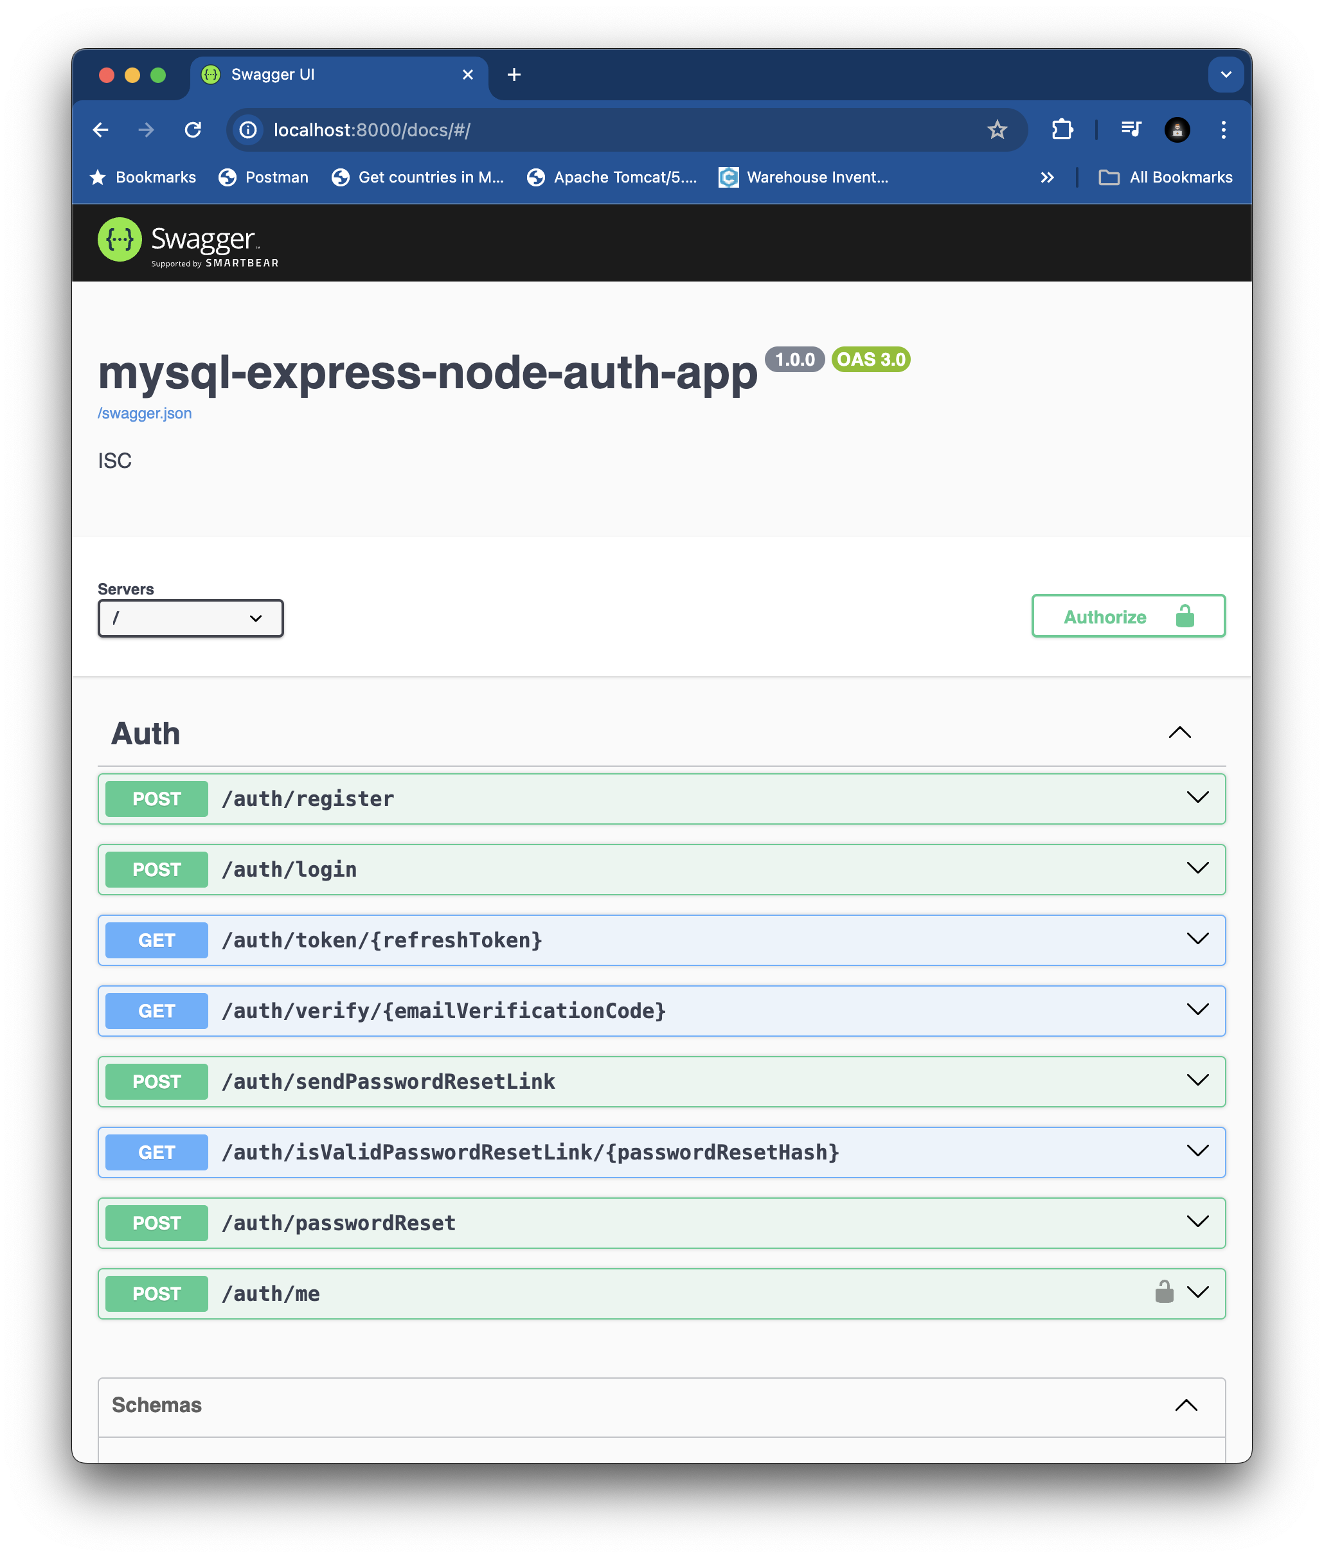Image resolution: width=1324 pixels, height=1558 pixels.
Task: Collapse the Schemas section chevron
Action: pos(1186,1406)
